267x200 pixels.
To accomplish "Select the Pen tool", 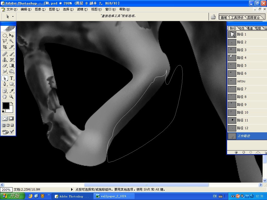I will coord(5,84).
